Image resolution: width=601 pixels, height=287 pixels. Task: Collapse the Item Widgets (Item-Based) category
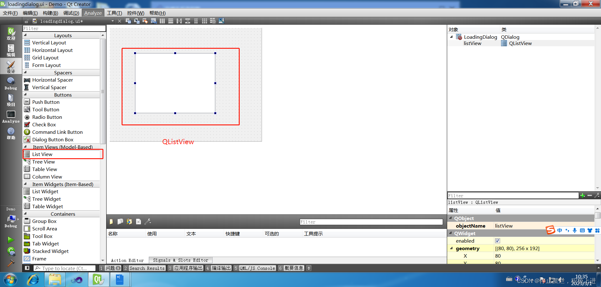(x=25, y=184)
